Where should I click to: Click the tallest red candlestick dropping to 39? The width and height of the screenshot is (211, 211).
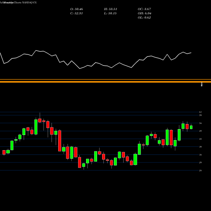(60, 141)
